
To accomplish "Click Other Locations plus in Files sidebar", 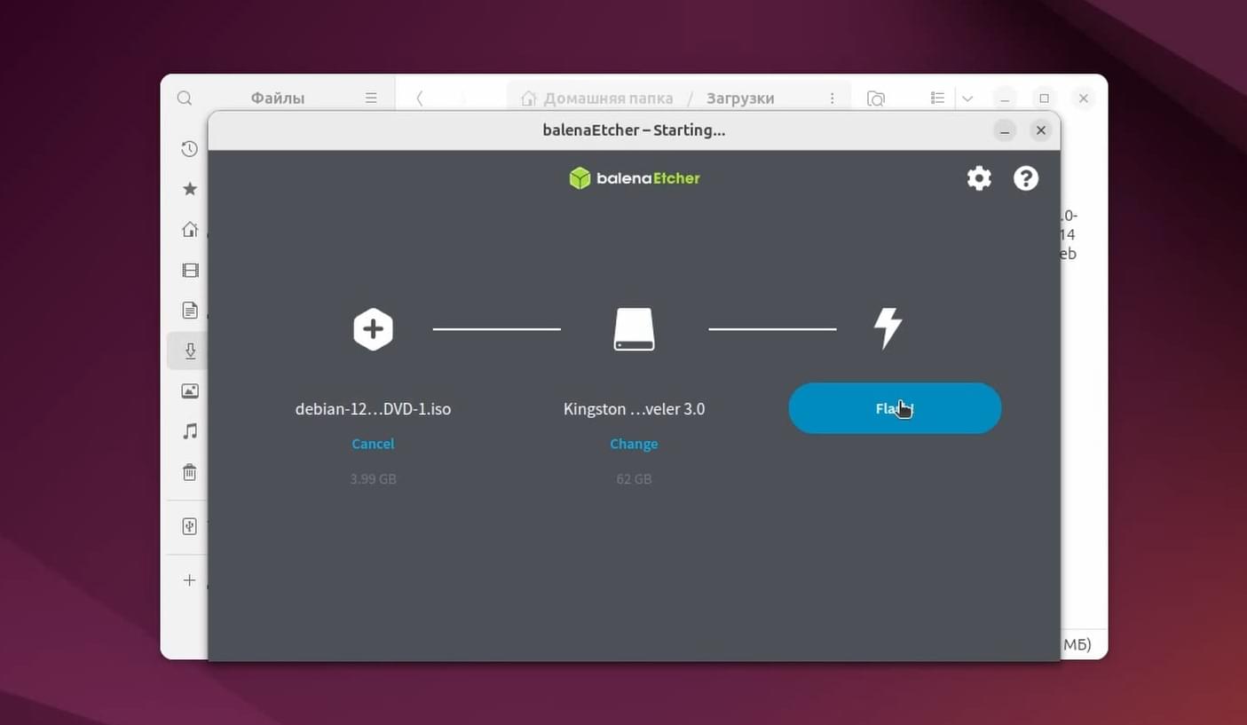I will [189, 580].
